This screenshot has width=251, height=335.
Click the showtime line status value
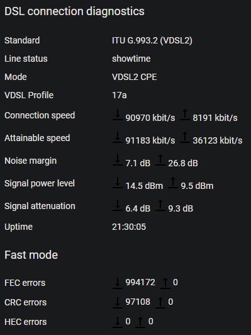click(x=131, y=59)
